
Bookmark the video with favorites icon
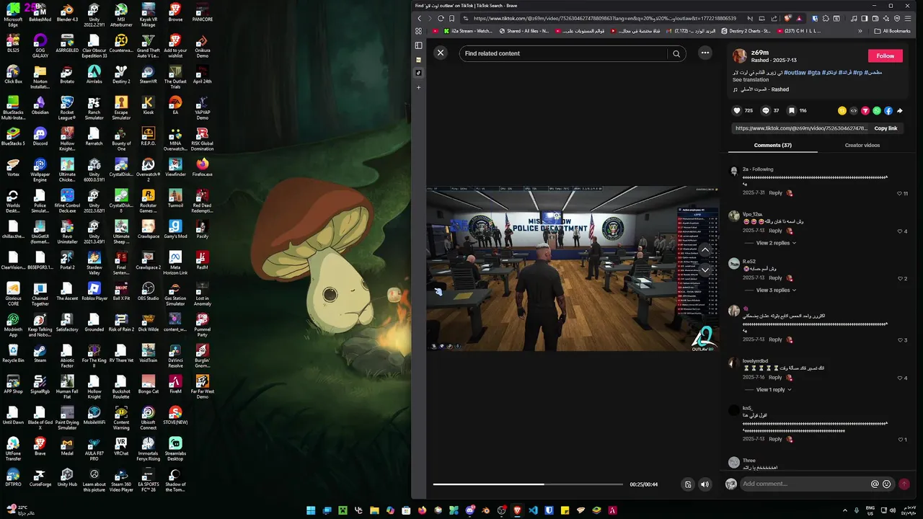coord(792,110)
